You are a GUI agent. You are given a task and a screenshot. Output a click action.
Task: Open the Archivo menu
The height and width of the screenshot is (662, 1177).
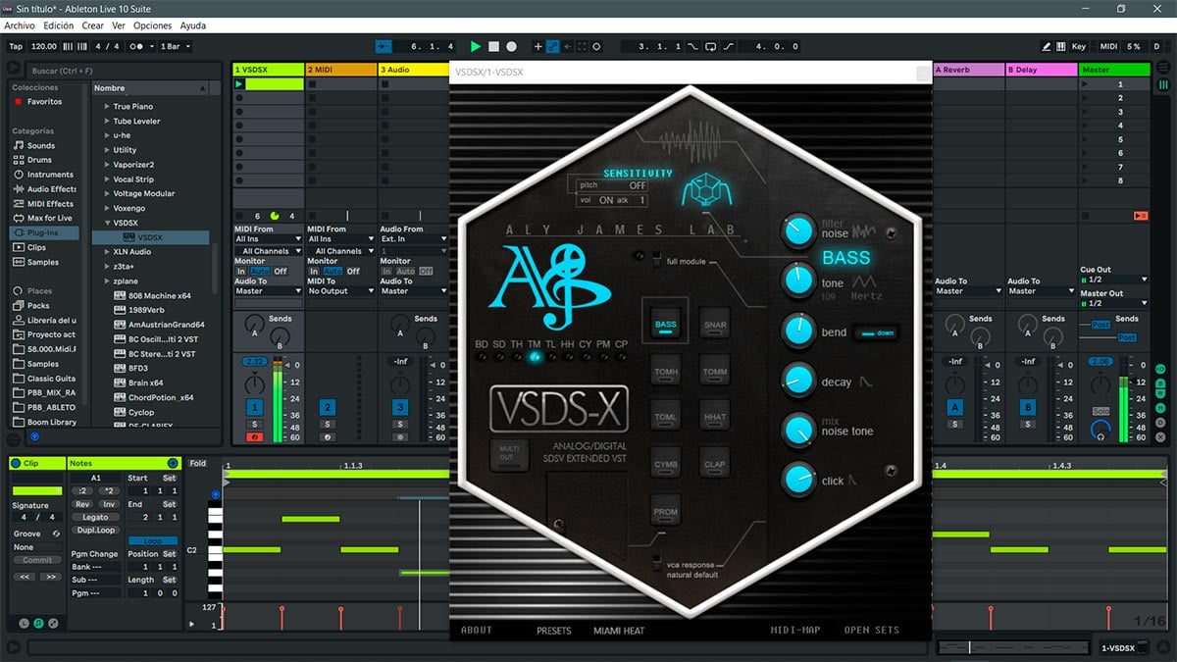(x=20, y=25)
